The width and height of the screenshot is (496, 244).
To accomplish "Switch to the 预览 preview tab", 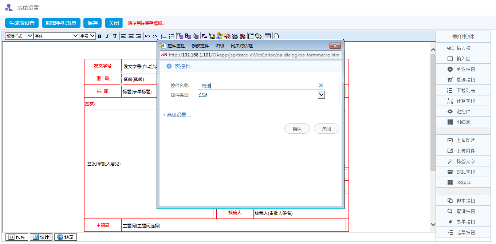I will [66, 237].
